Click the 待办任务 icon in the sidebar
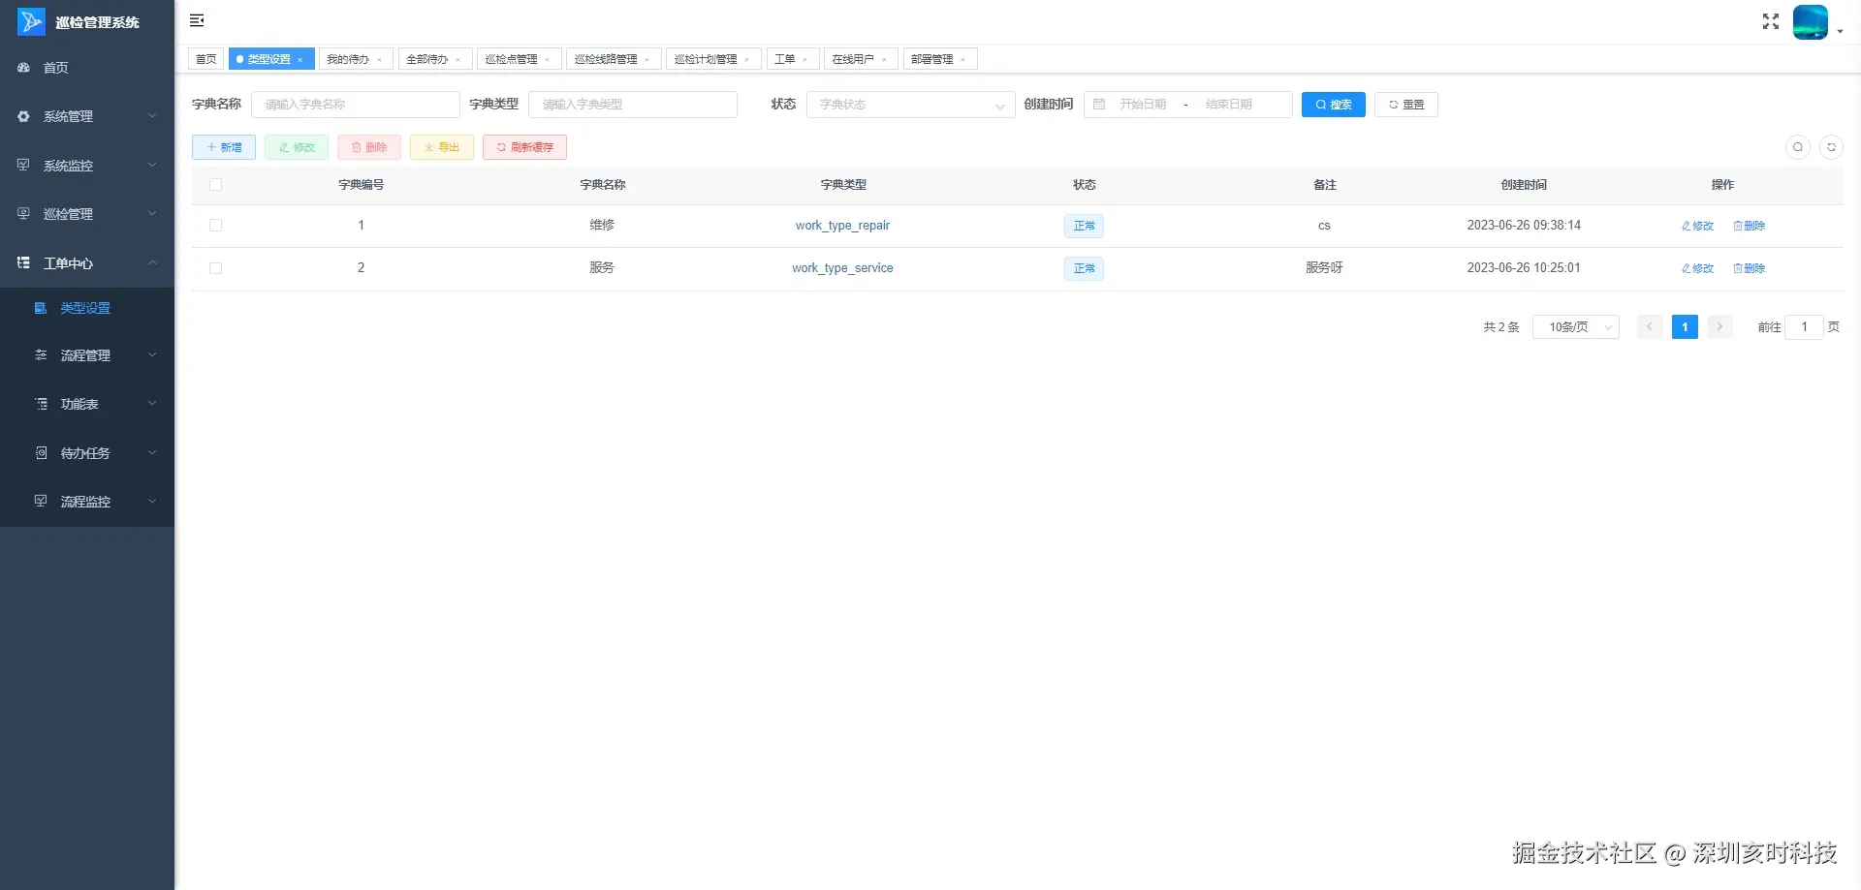The height and width of the screenshot is (890, 1861). (41, 452)
